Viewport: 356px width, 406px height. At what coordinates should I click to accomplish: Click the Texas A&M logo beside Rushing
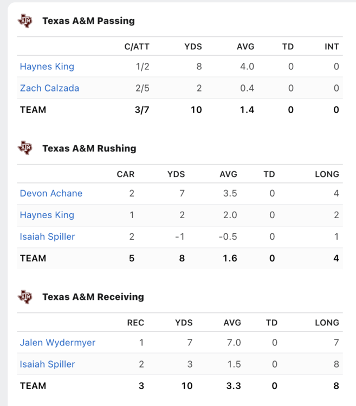pos(25,148)
